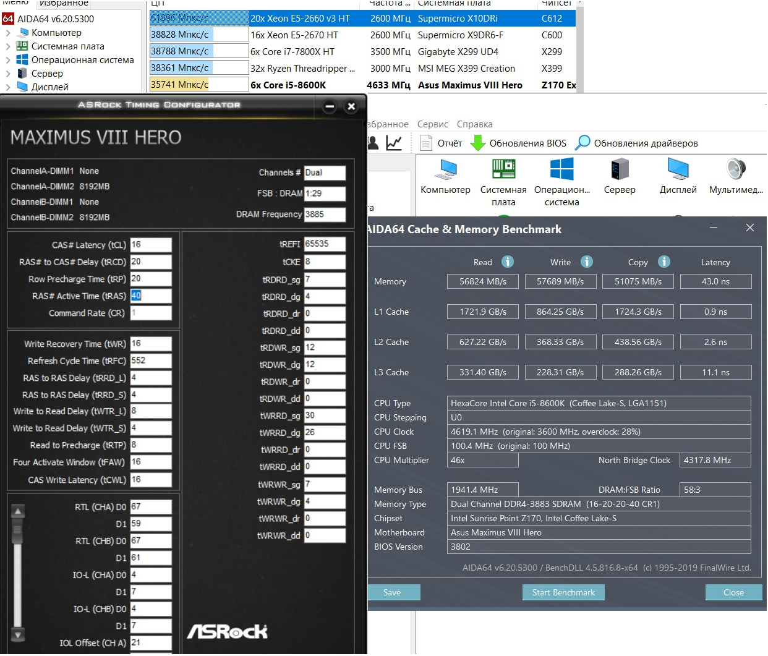Click the Компьютер computer icon in the sidebar tree
Viewport: 768px width, 656px height.
click(x=22, y=33)
